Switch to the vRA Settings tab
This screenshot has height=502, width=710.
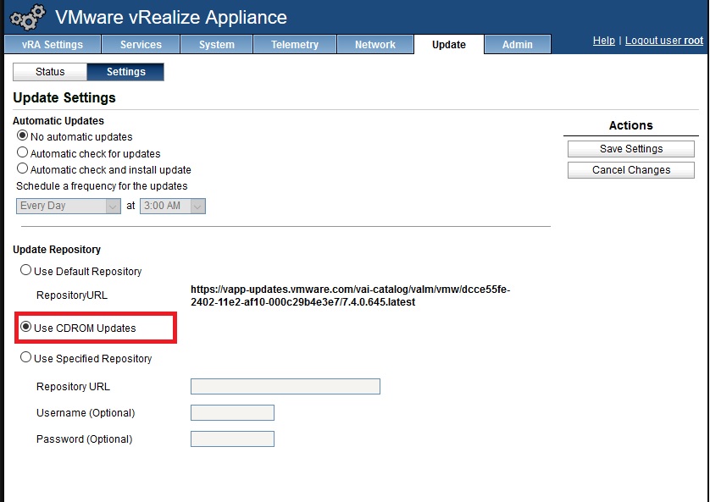(x=53, y=44)
